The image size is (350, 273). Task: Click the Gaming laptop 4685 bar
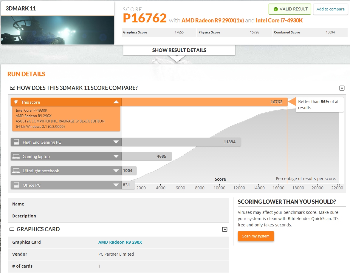(x=147, y=156)
